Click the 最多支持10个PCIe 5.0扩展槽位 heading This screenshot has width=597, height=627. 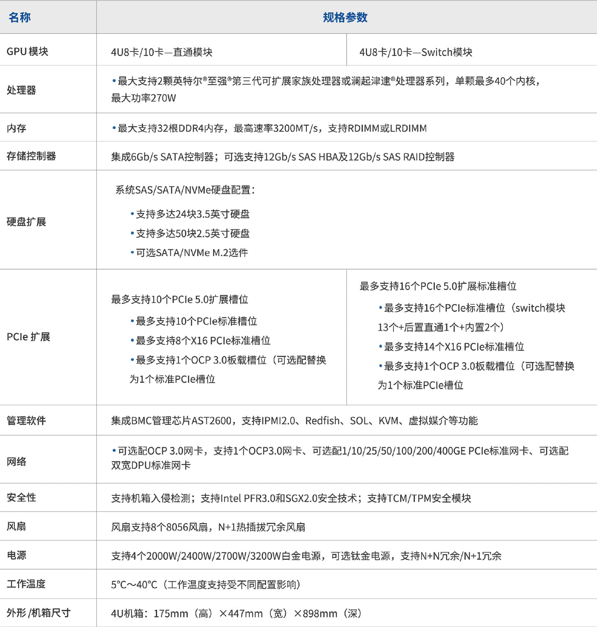[180, 299]
